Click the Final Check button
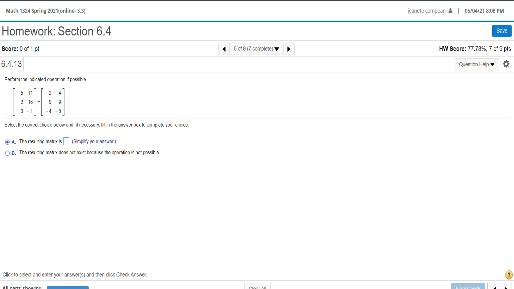The width and height of the screenshot is (514, 289). coord(468,287)
